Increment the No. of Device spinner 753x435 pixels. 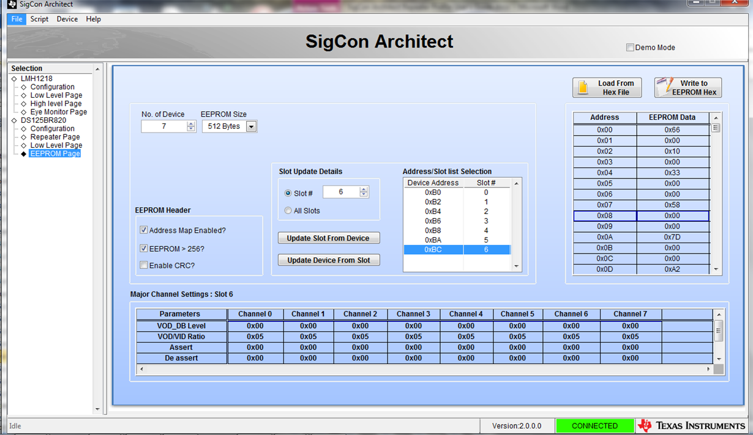click(191, 123)
